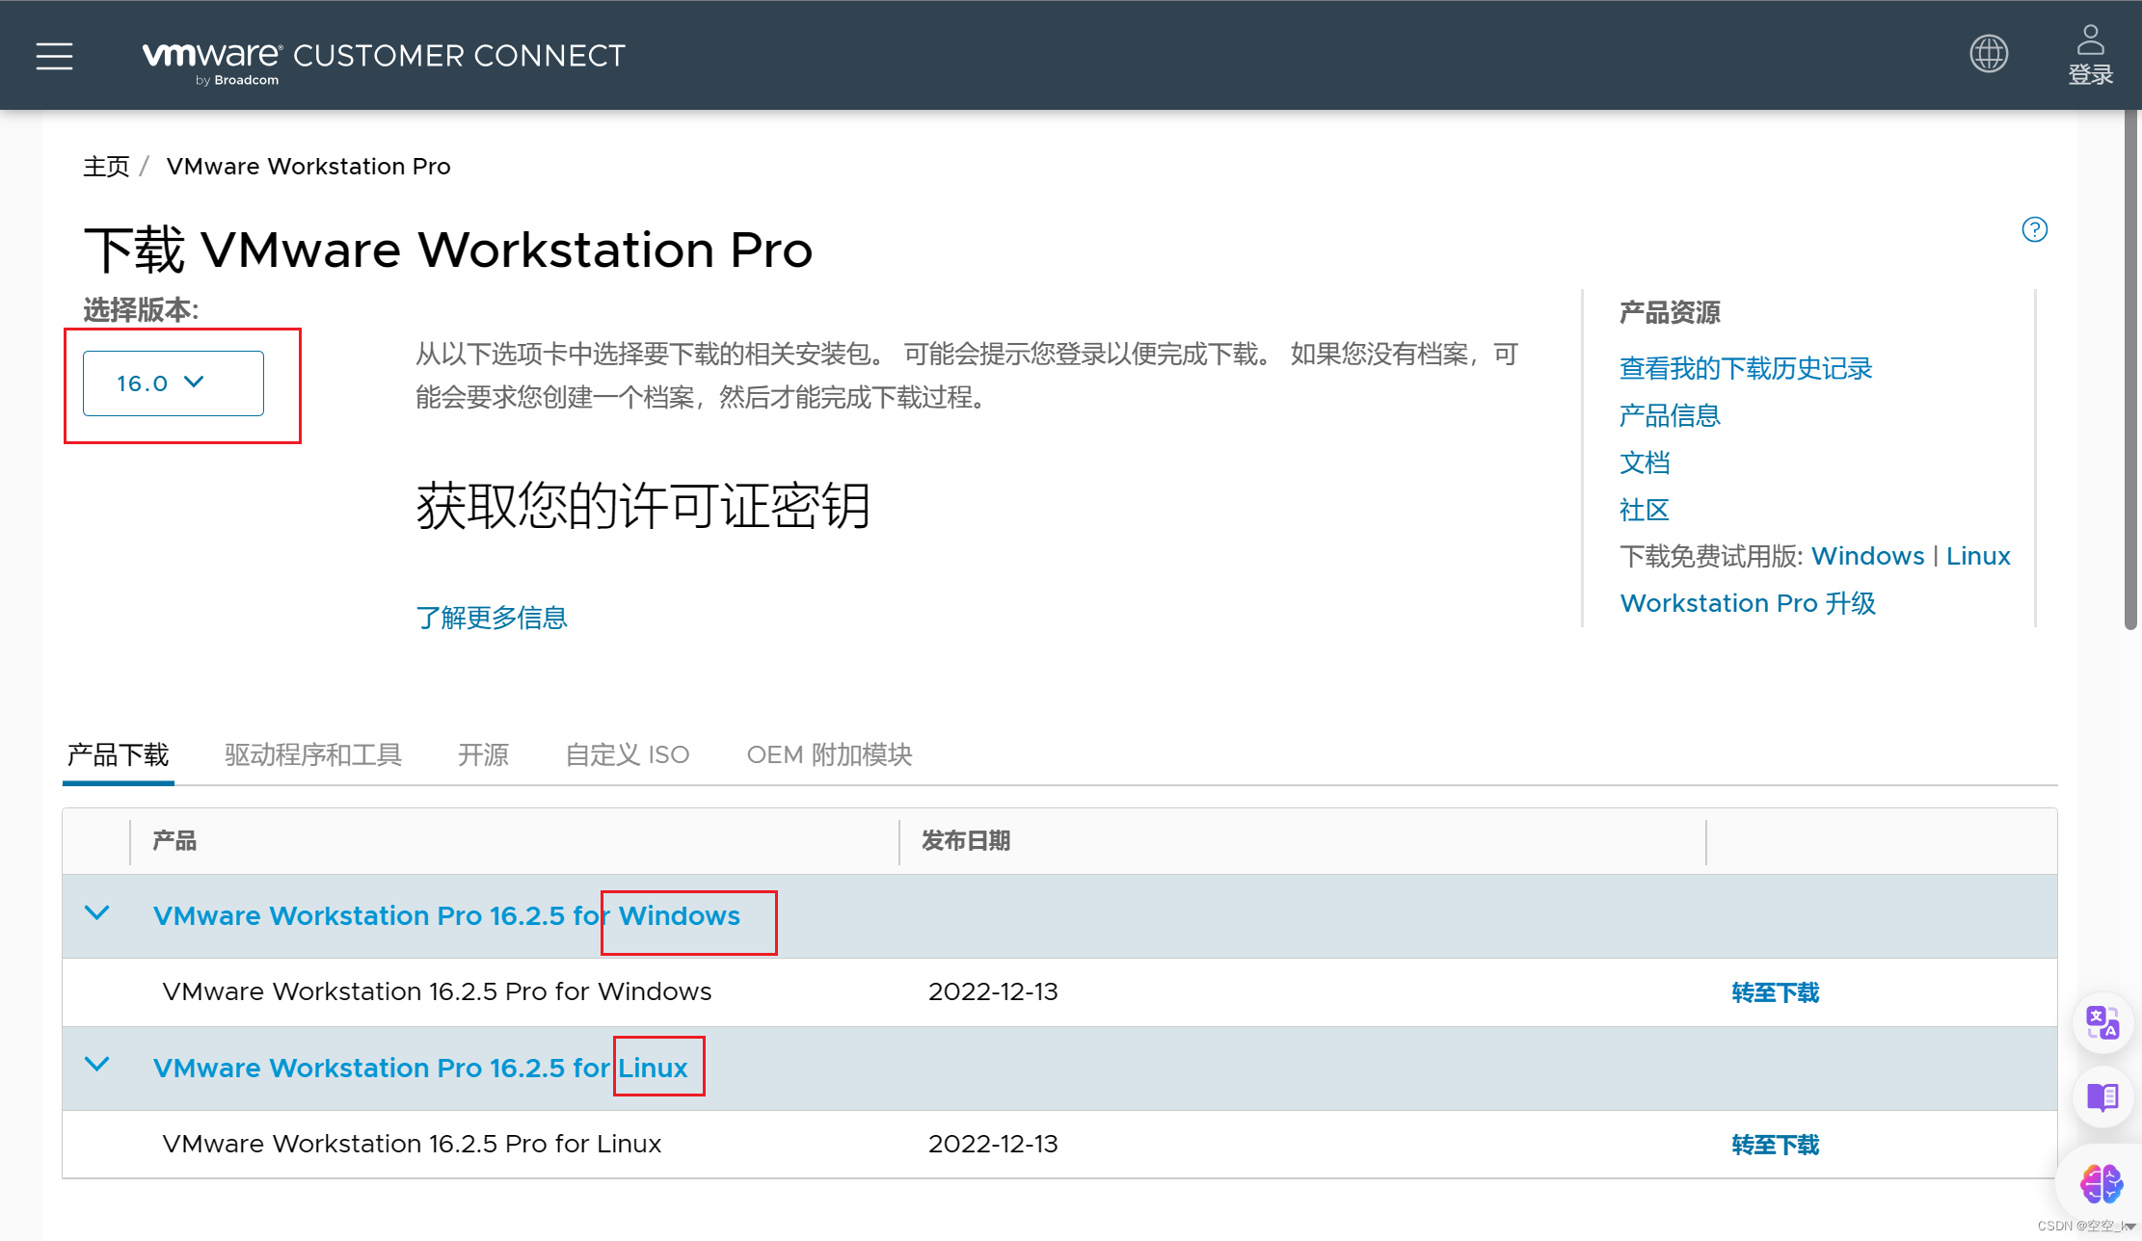
Task: Click VMware Workstation Pro 16.2.5 for Linux heading
Action: pyautogui.click(x=420, y=1068)
